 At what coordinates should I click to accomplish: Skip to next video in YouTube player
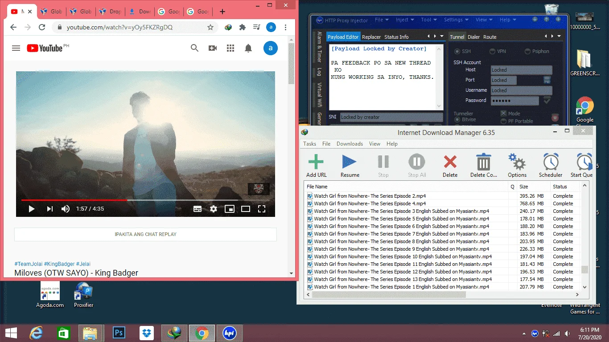49,208
